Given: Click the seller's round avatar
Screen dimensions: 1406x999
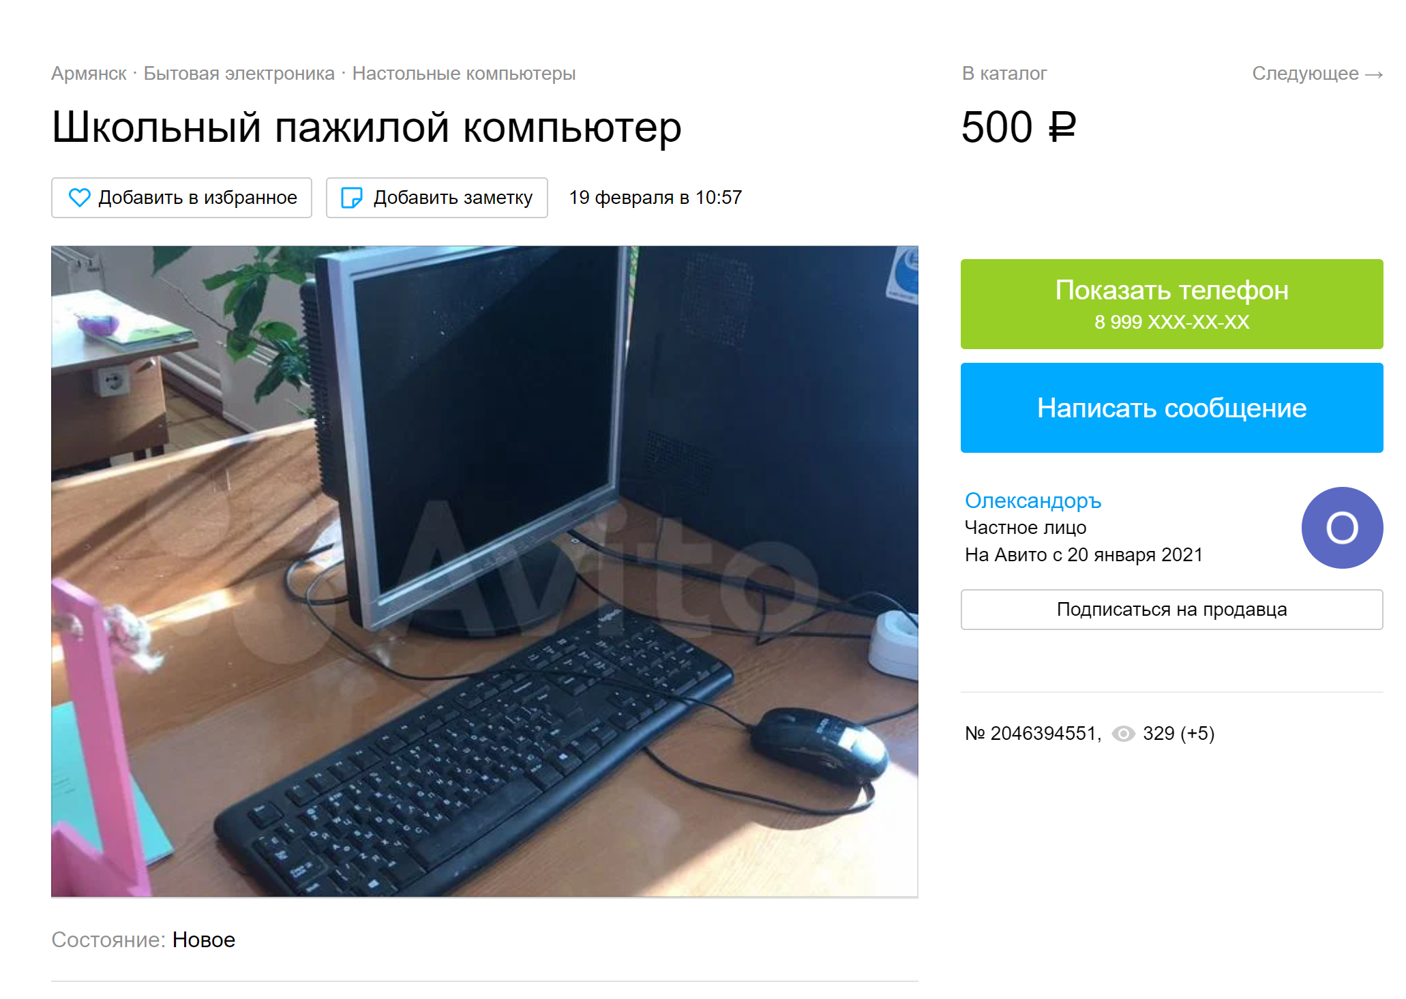Looking at the screenshot, I should click(x=1342, y=528).
